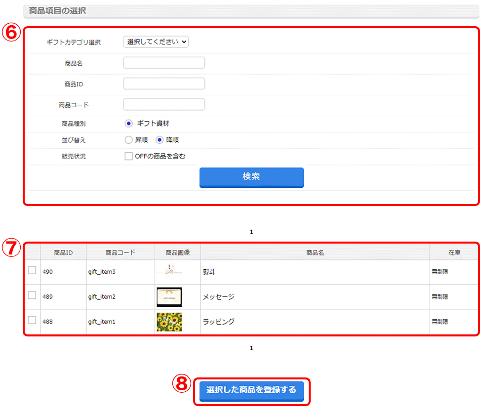484x415 pixels.
Task: Focus the 商品コード input field
Action: pos(163,104)
